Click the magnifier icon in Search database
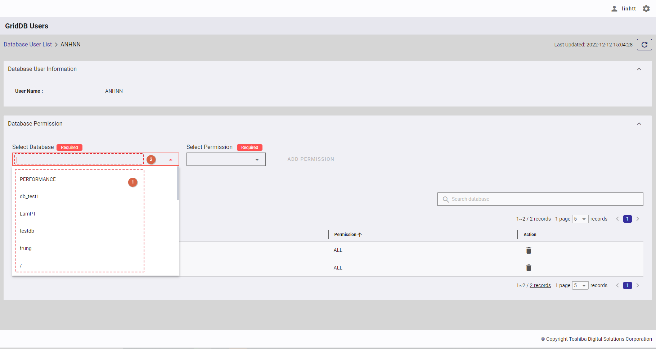Viewport: 656px width, 349px height. 445,199
